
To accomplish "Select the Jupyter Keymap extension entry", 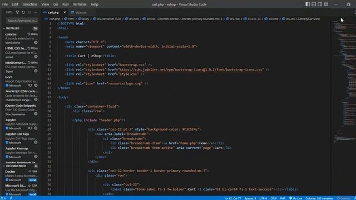I will tap(22, 153).
